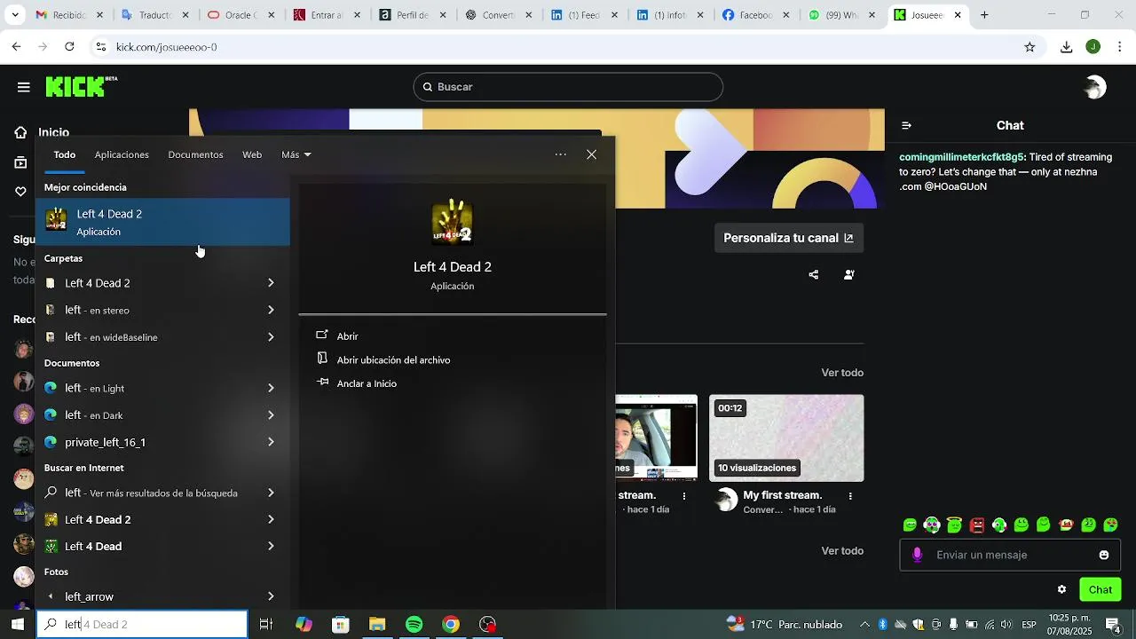Viewport: 1136px width, 639px height.
Task: Open the My first stream thumbnail
Action: [x=786, y=438]
